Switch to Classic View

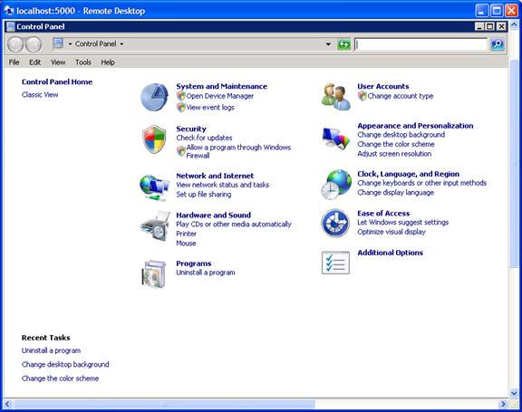pyautogui.click(x=40, y=95)
